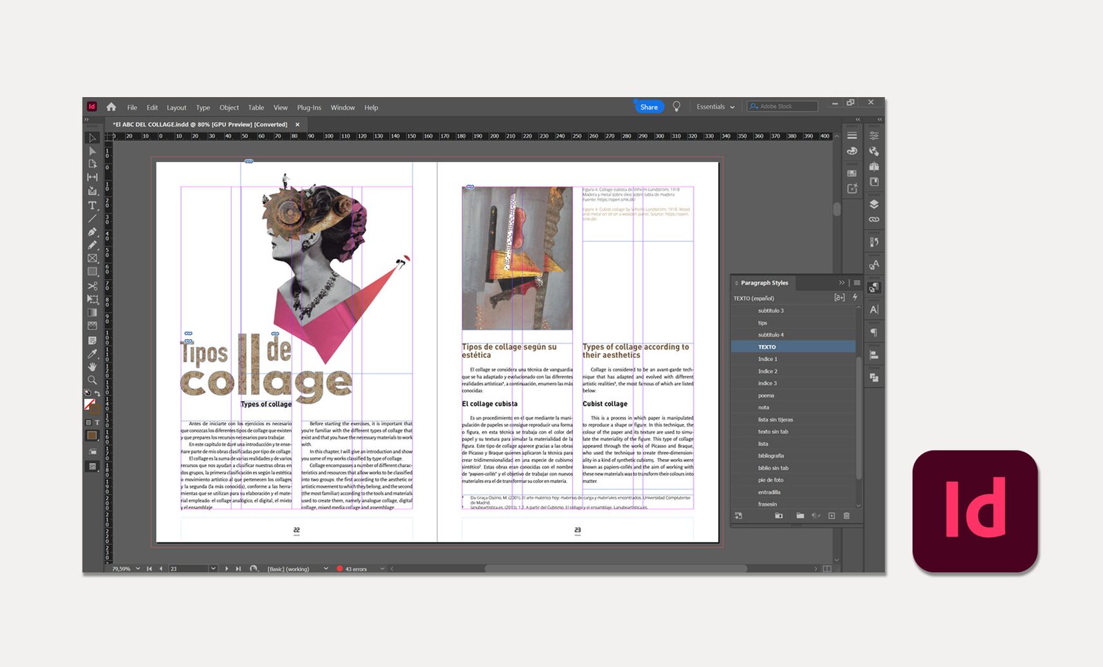Choose the Zoom tool magnifier

92,380
